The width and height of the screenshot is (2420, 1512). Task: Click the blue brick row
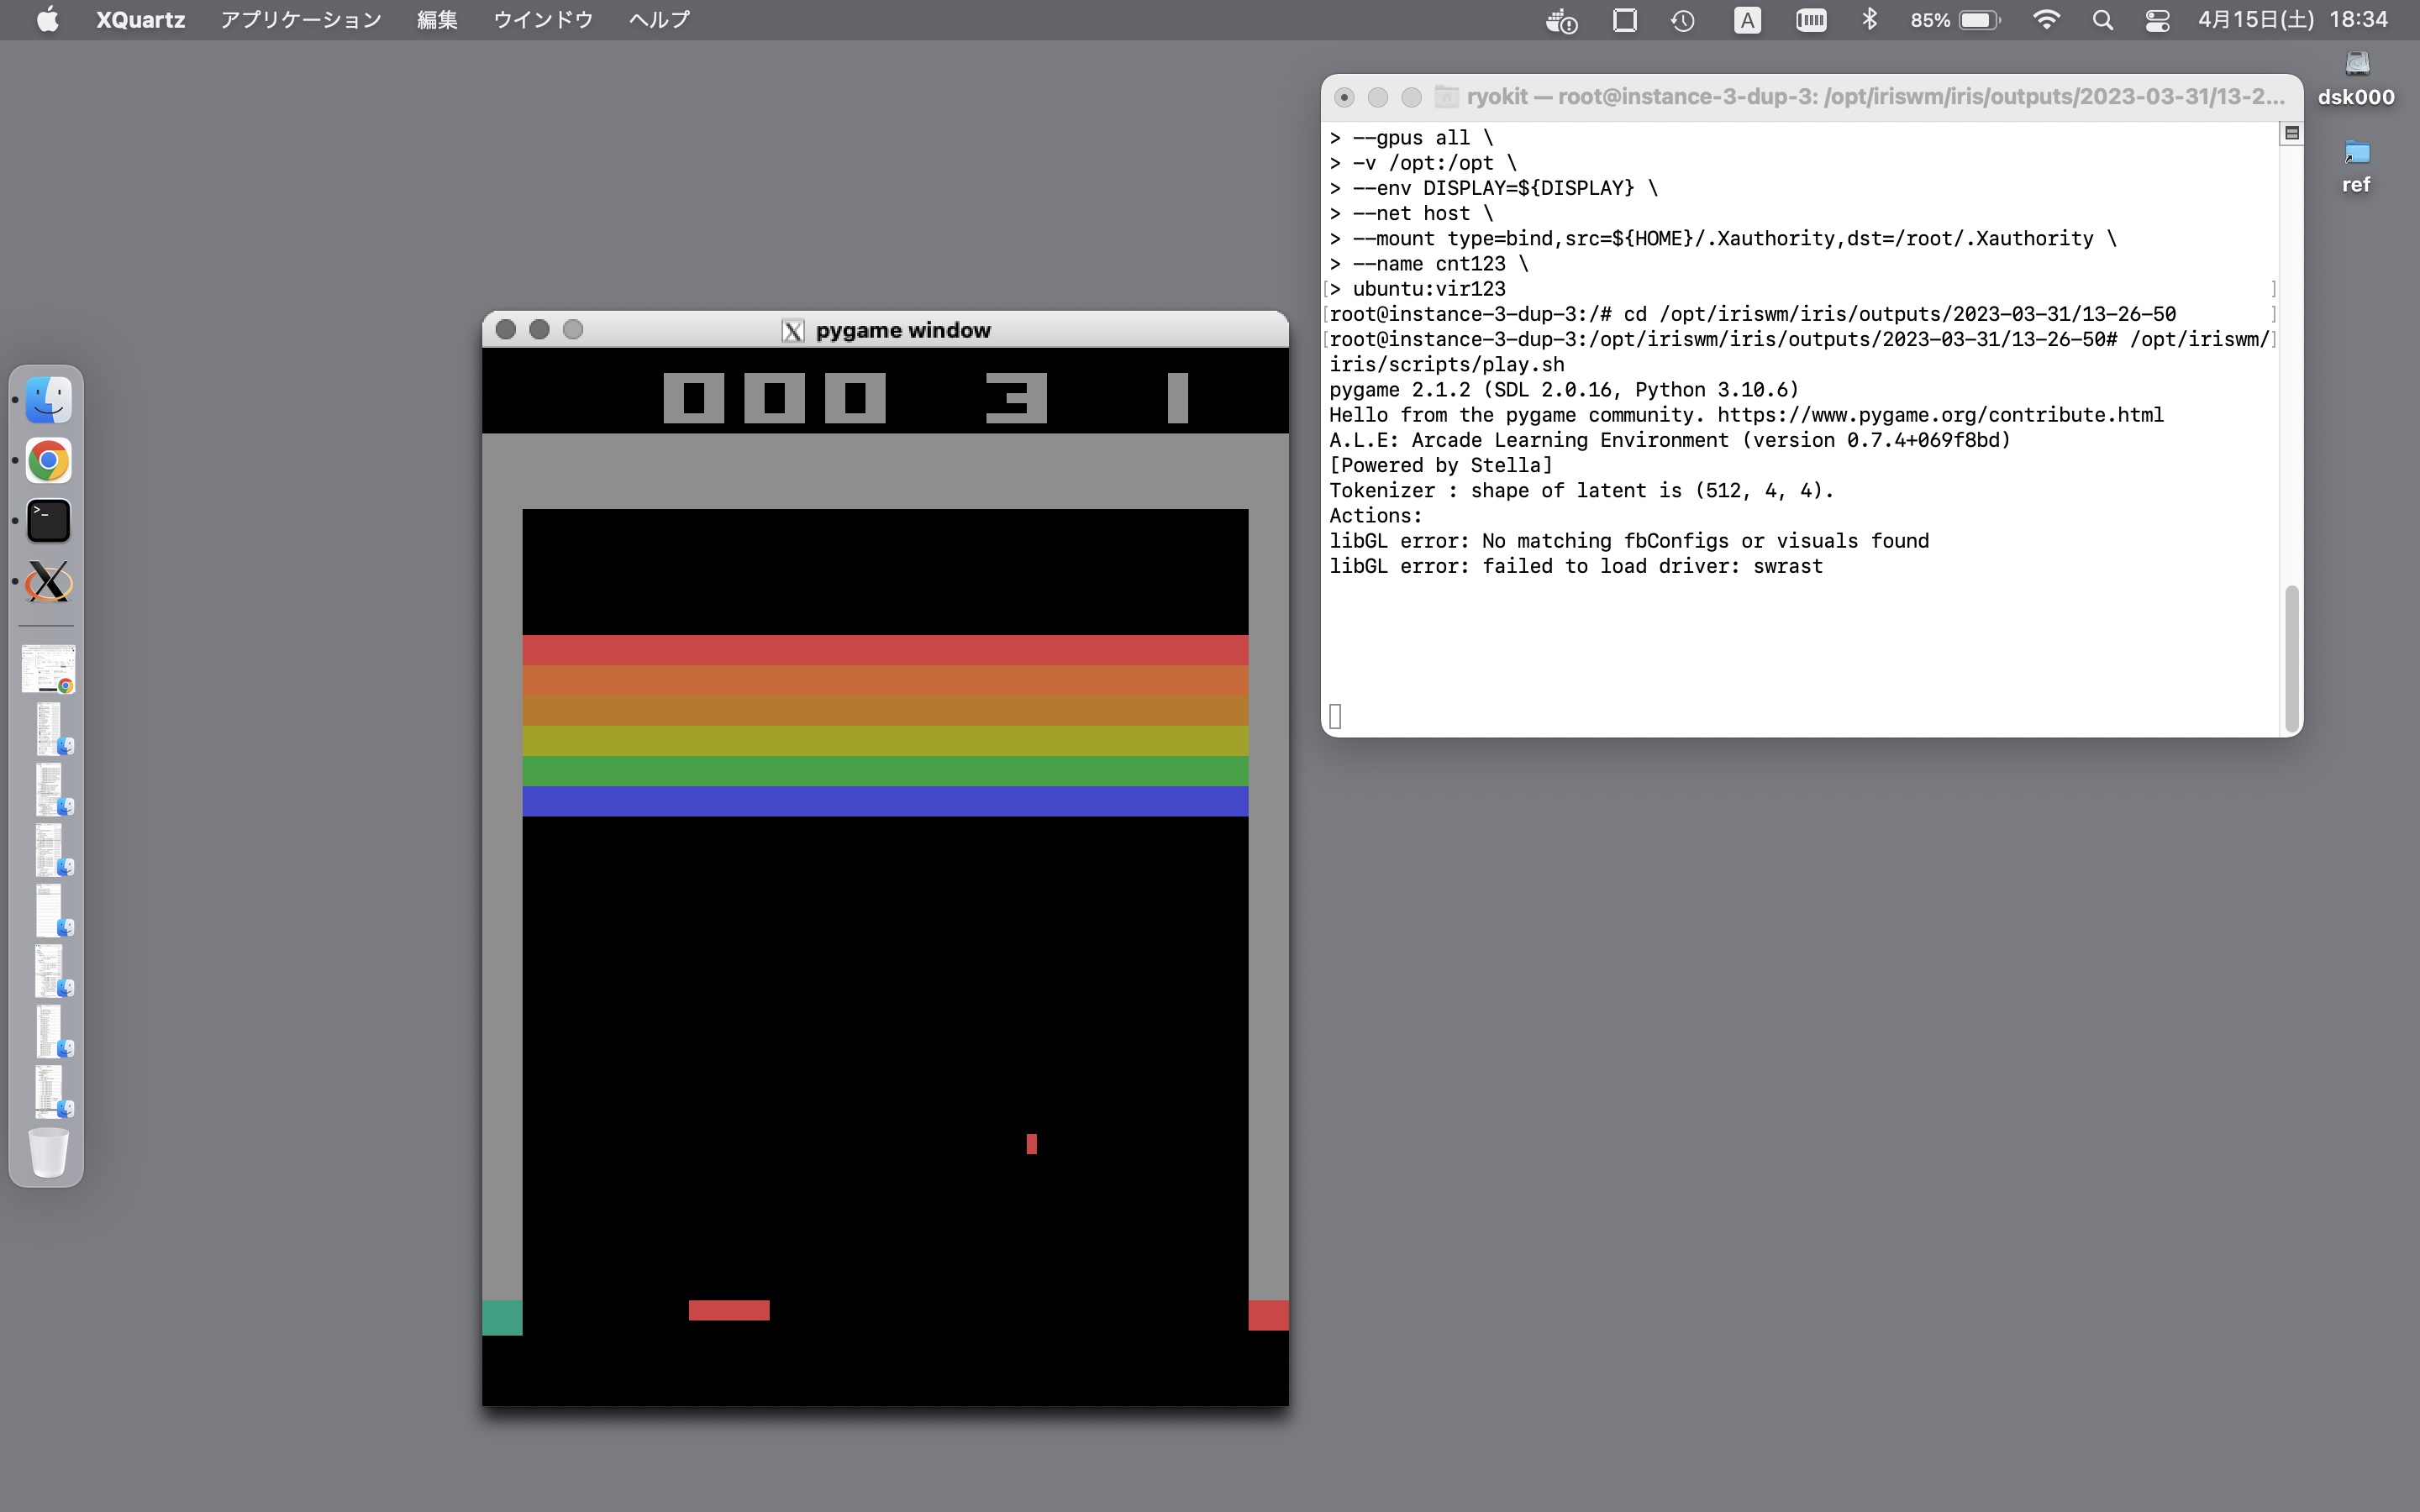coord(885,801)
